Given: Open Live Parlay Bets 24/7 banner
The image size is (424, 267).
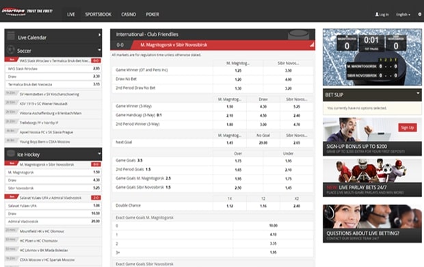Looking at the screenshot, I should tap(372, 177).
